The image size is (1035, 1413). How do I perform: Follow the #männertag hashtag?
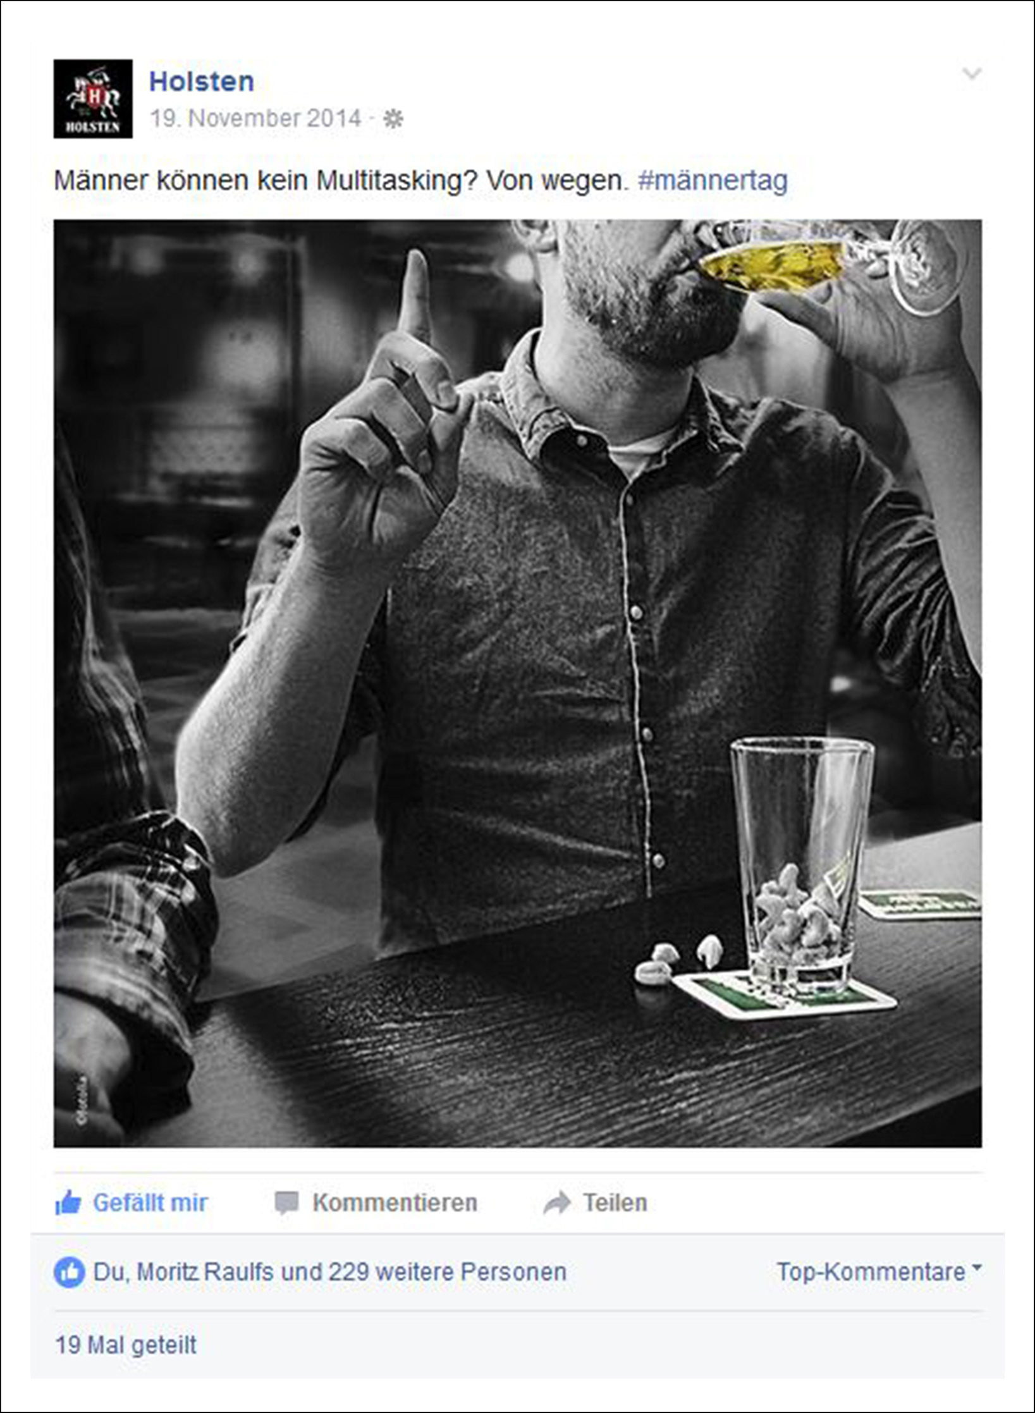pyautogui.click(x=713, y=180)
